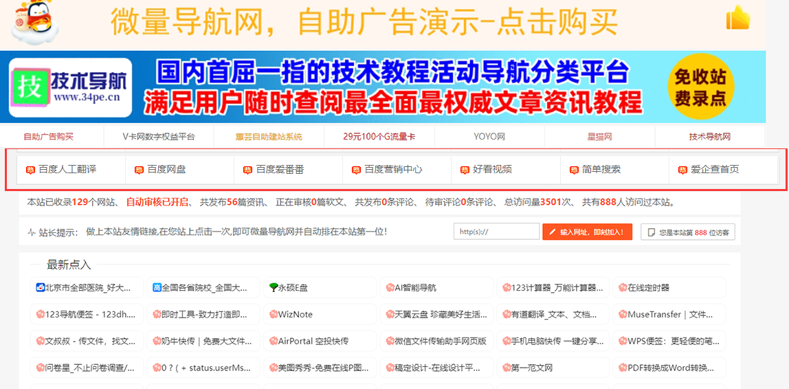Open 百度爱番番 hot link
This screenshot has height=389, width=789.
280,170
